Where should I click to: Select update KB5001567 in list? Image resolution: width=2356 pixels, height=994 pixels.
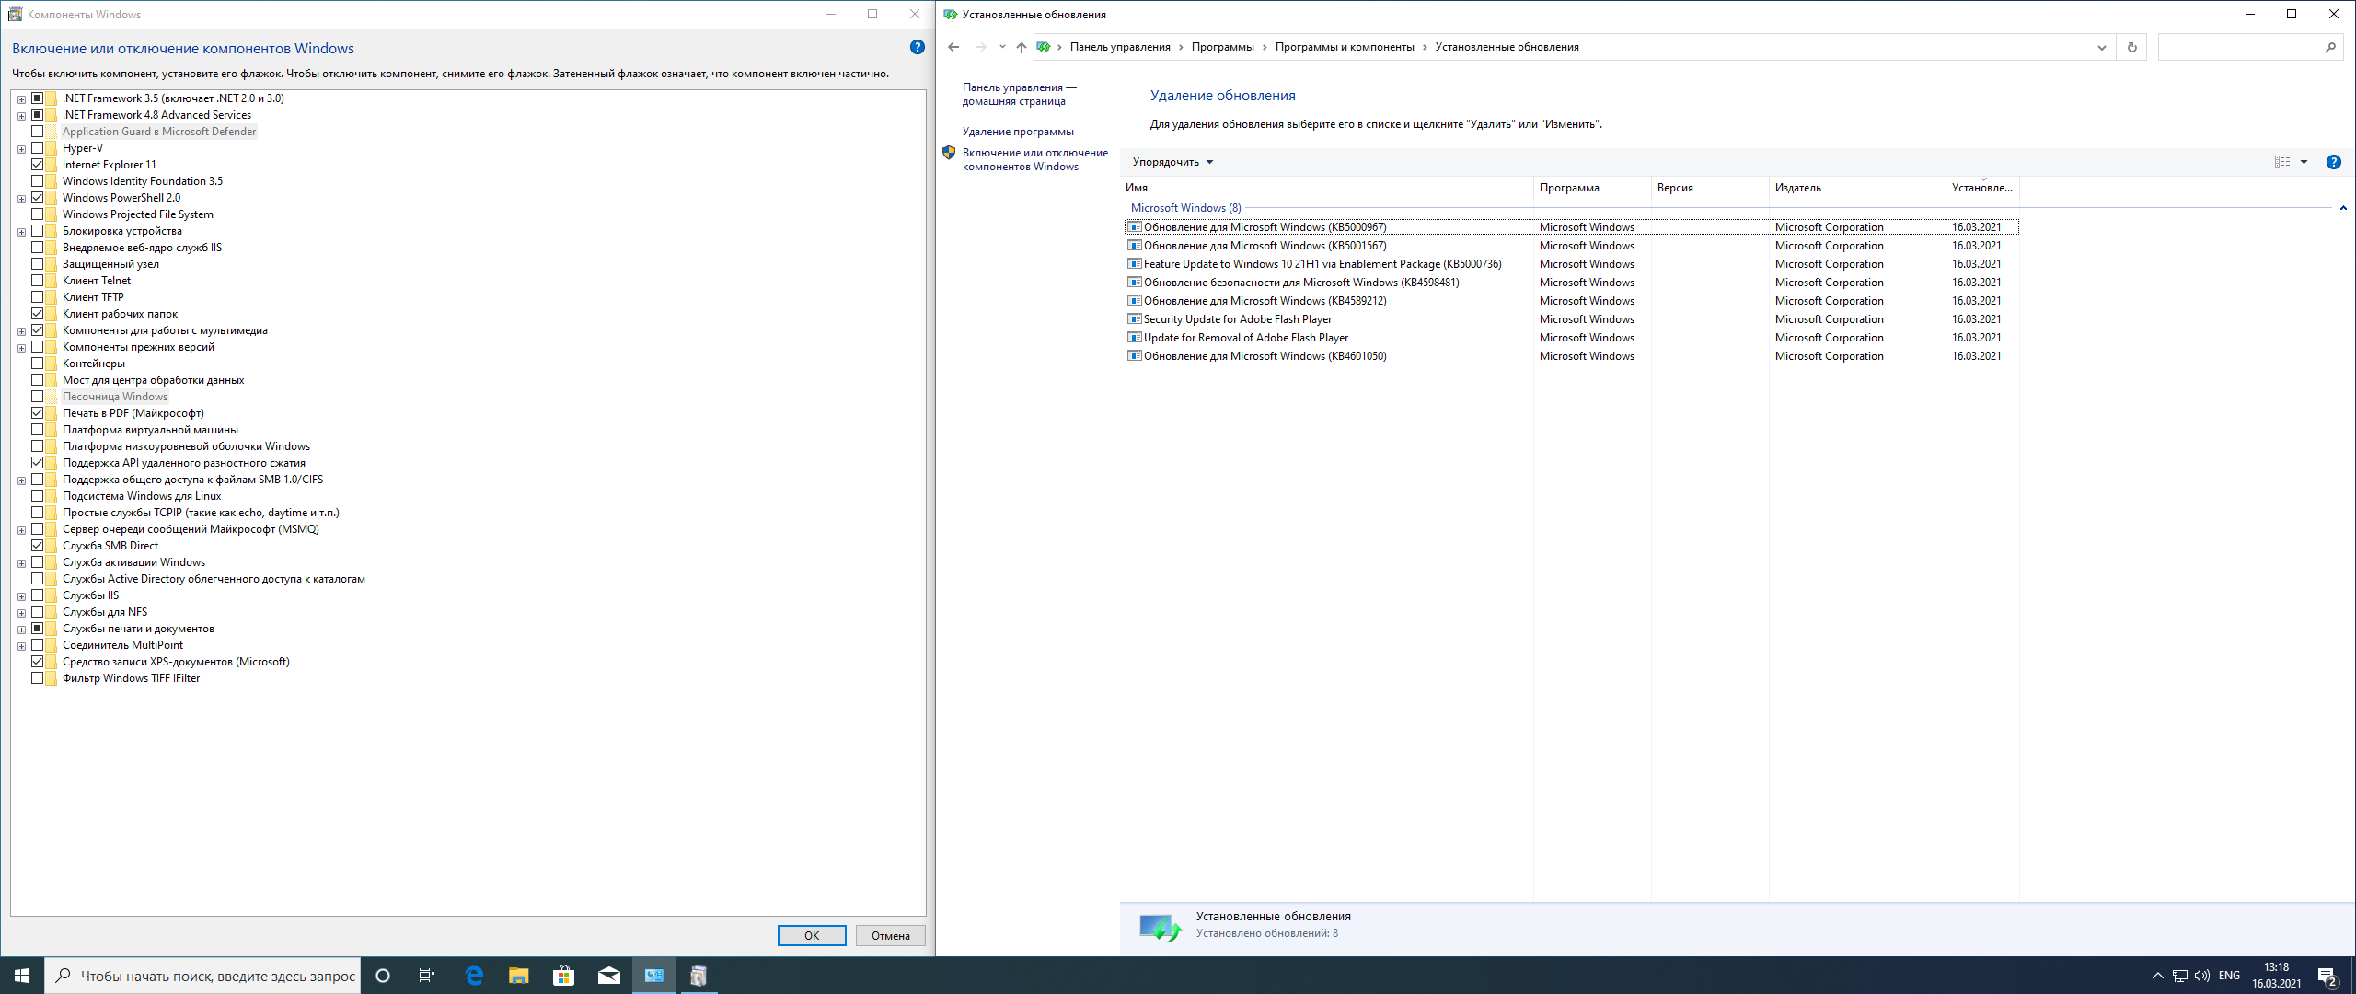(1572, 246)
